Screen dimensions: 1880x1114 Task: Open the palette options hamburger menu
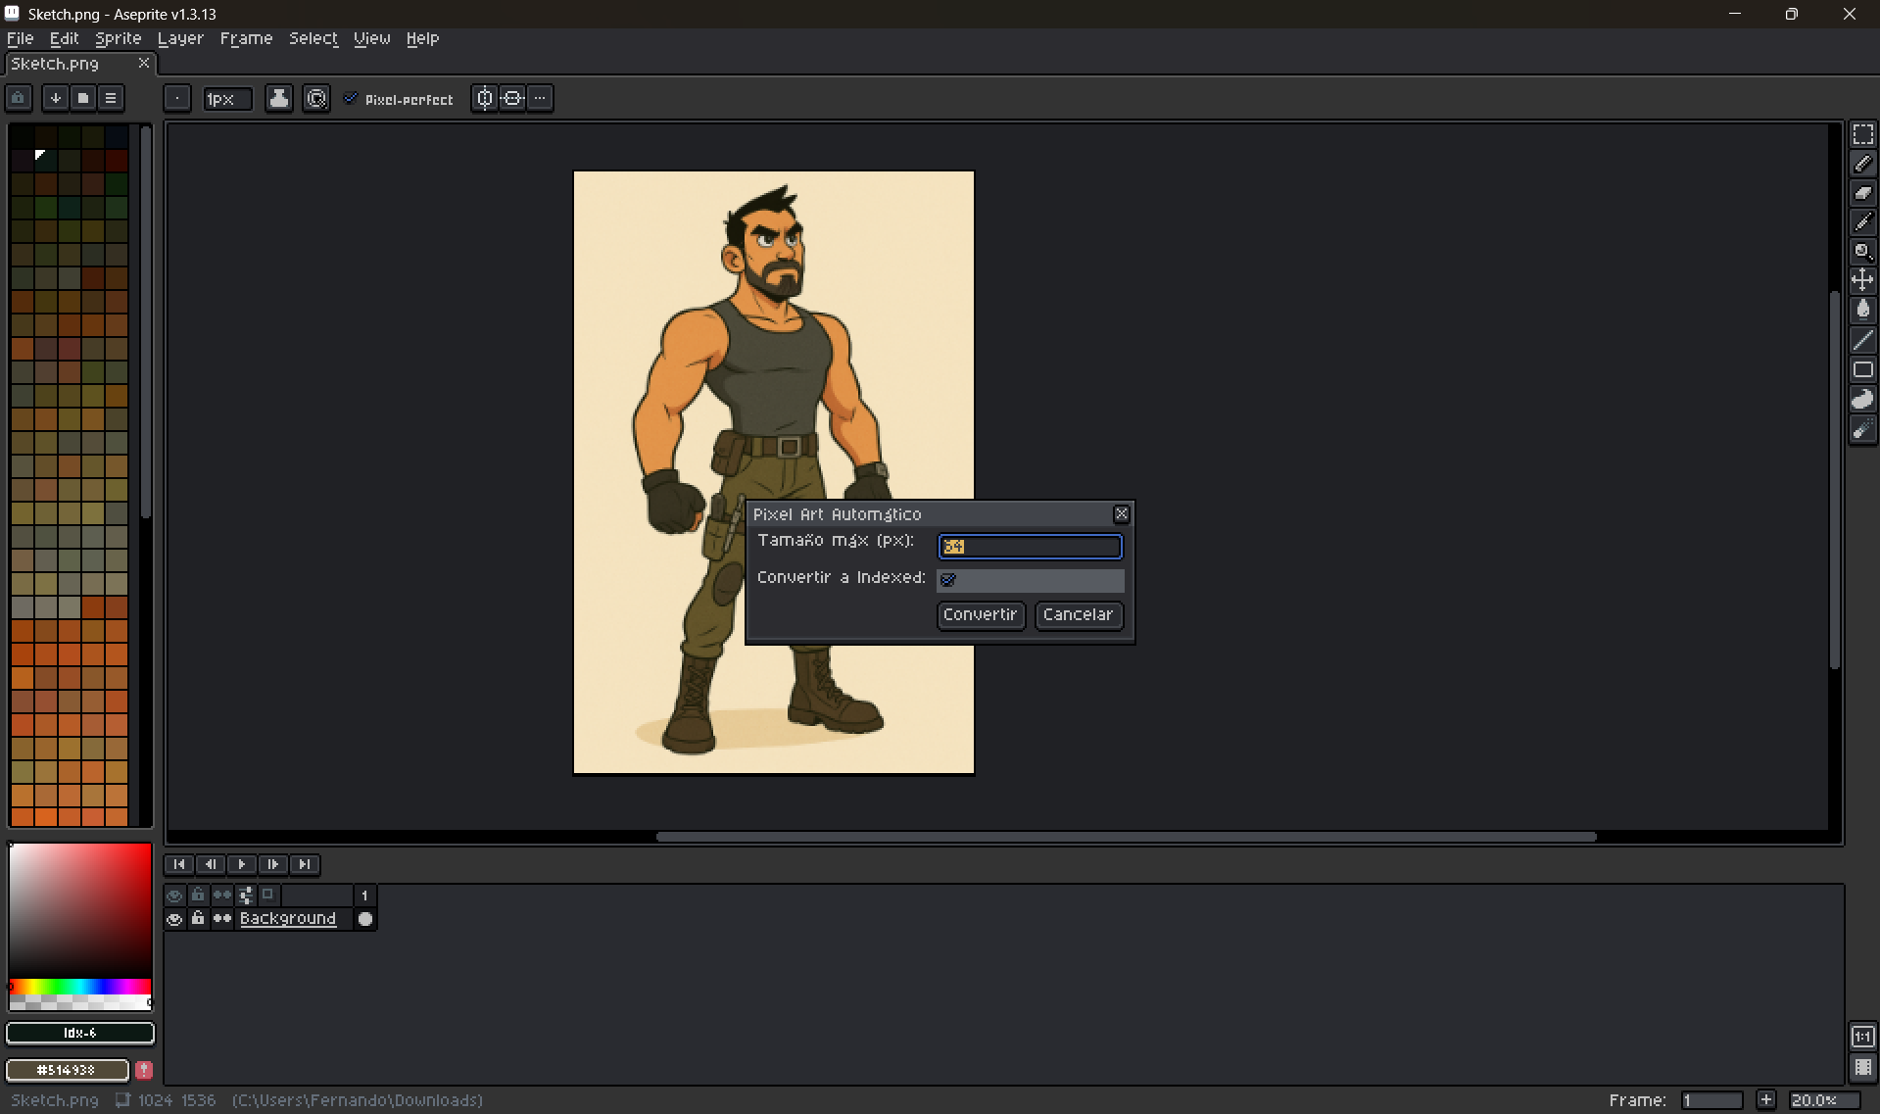point(111,98)
